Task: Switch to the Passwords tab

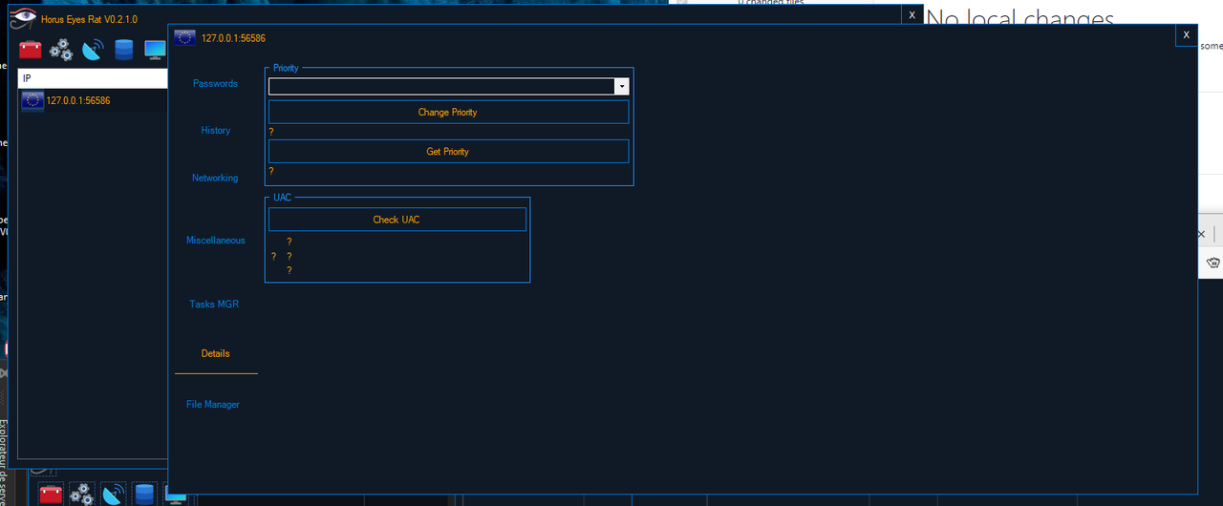Action: tap(215, 83)
